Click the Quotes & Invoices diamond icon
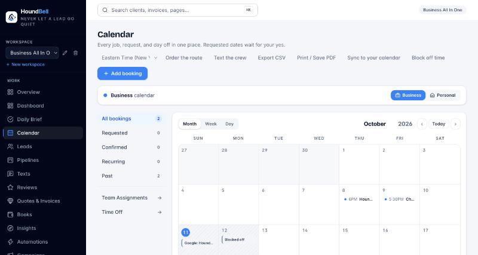 coord(10,201)
